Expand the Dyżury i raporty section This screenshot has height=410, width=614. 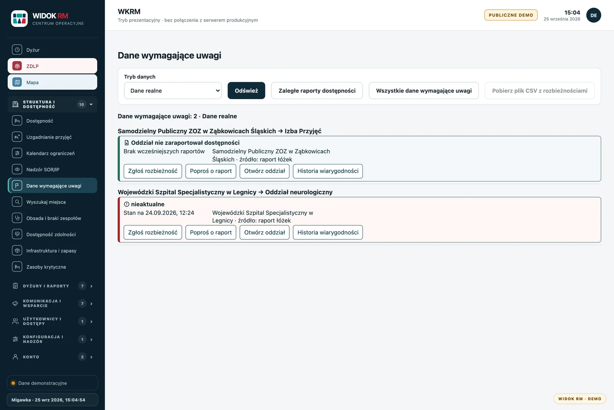(52, 286)
